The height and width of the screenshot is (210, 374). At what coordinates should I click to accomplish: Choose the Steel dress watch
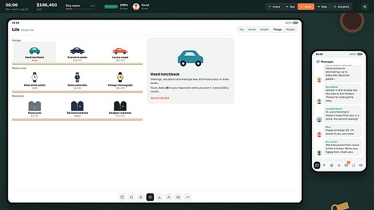point(34,80)
